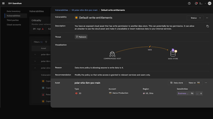
Task: Open the help question mark icon
Action: (x=189, y=3)
